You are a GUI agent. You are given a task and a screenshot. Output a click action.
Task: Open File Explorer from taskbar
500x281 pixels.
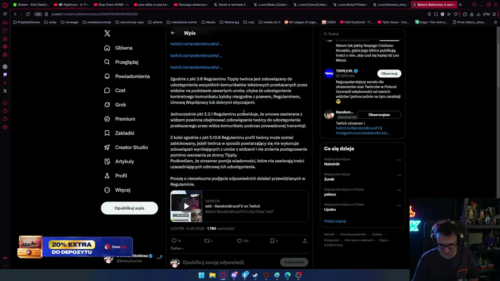212,275
